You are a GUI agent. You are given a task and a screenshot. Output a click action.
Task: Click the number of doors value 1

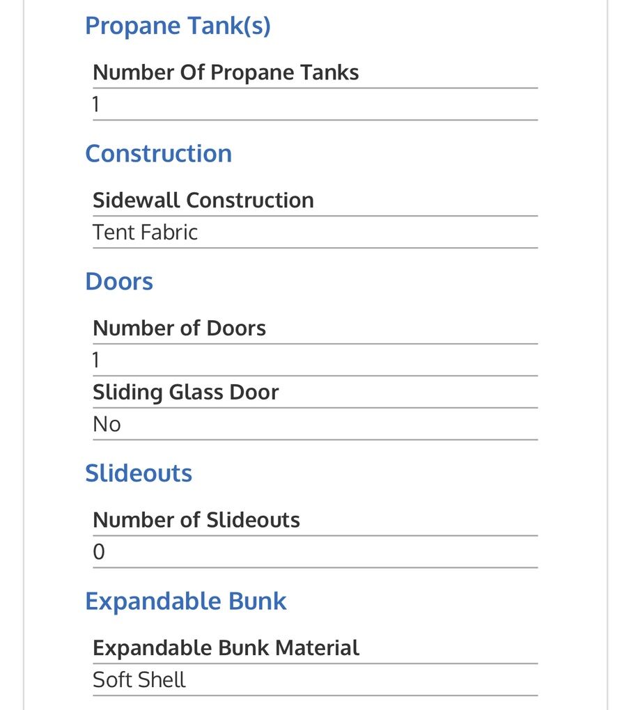click(96, 360)
